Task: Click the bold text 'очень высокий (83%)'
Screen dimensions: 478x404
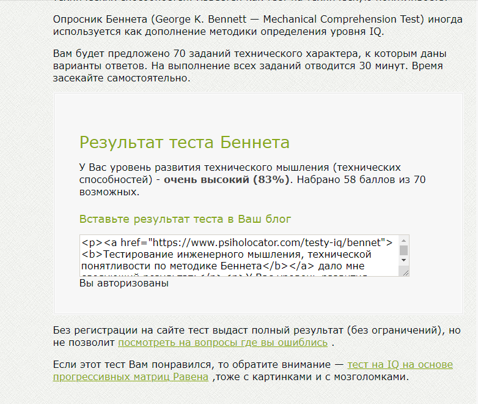Action: coord(227,179)
